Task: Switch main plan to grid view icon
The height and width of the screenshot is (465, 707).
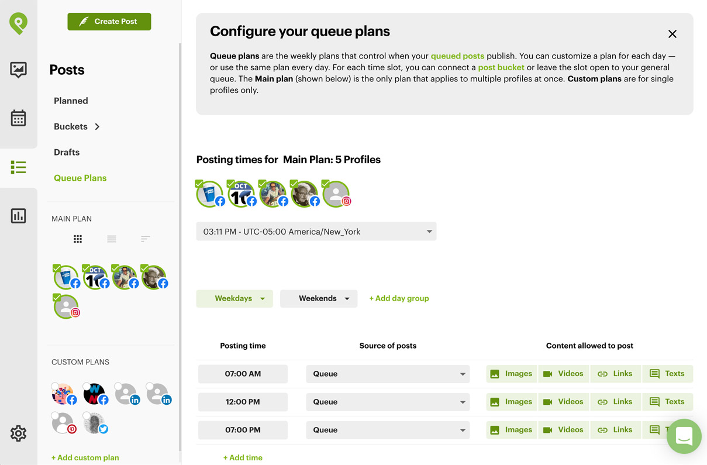Action: pyautogui.click(x=78, y=239)
